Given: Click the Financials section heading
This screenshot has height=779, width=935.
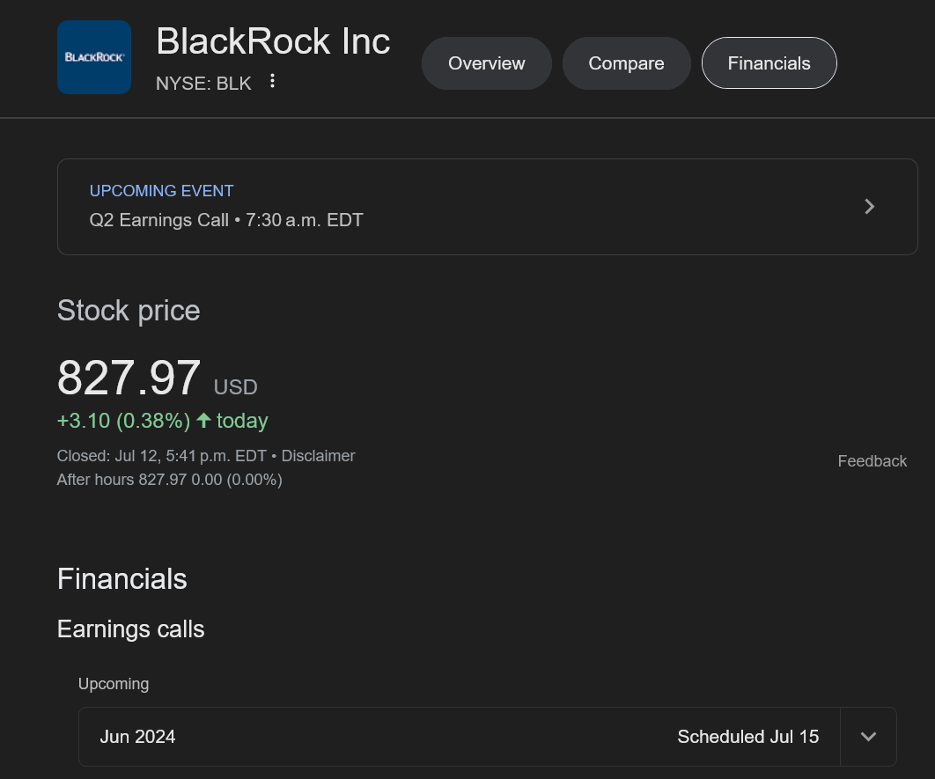Looking at the screenshot, I should [122, 578].
